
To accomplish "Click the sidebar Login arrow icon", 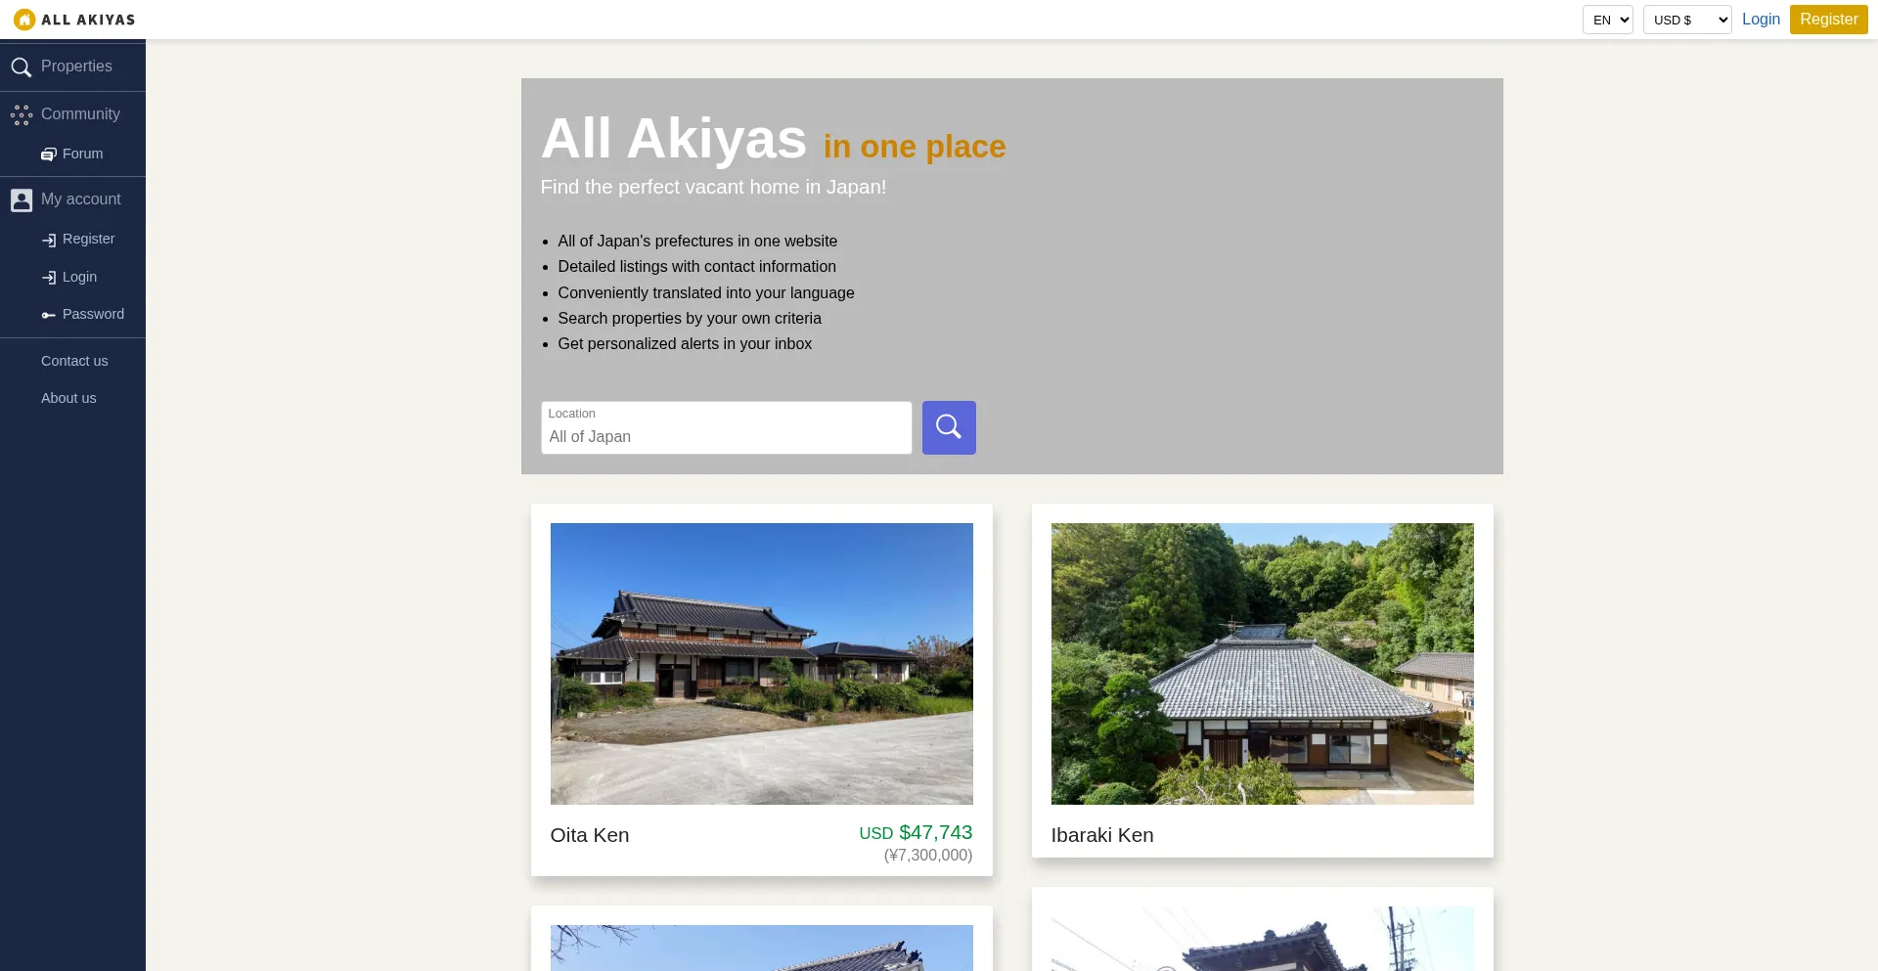I will [x=49, y=278].
